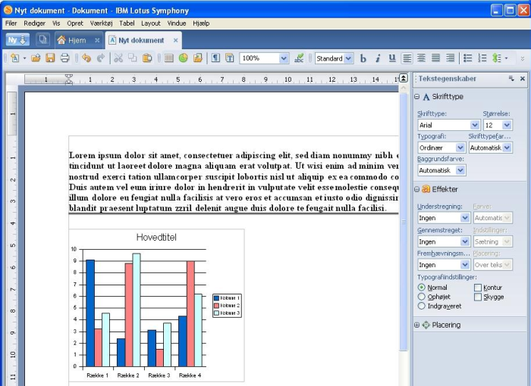
Task: Switch to the Hjem tab
Action: 76,40
